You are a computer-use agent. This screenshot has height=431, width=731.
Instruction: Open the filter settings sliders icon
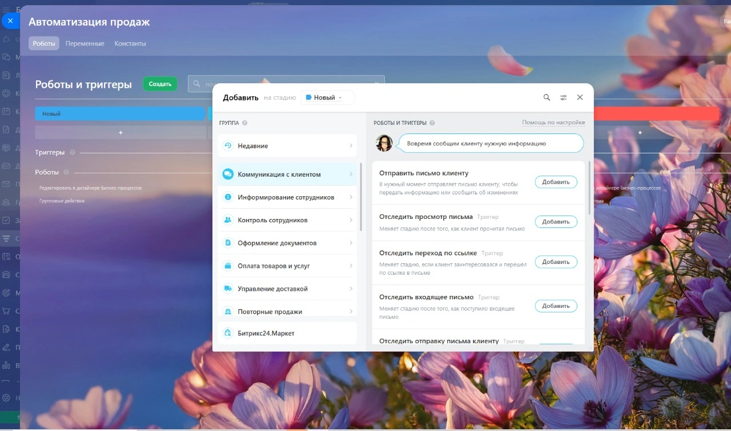coord(563,97)
